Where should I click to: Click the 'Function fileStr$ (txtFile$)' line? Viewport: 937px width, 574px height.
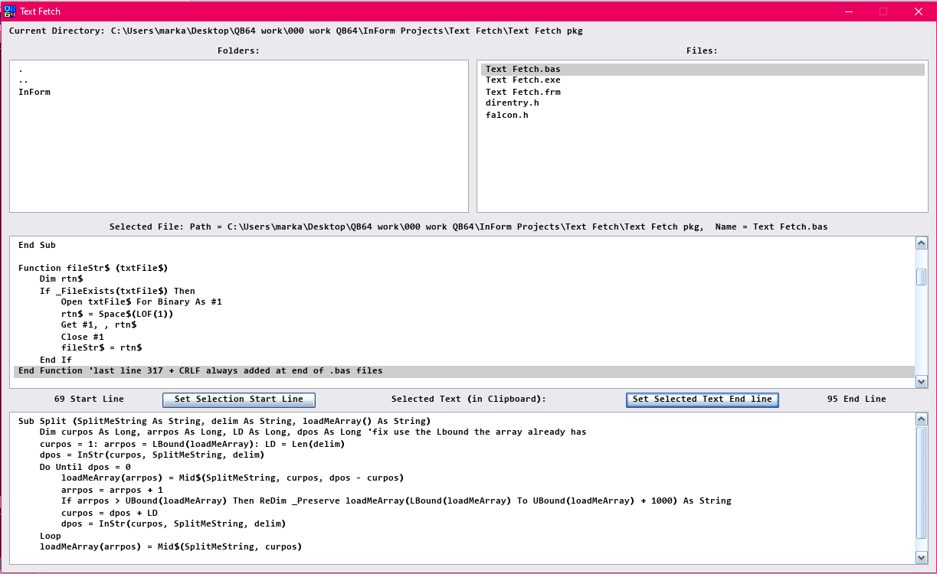click(93, 268)
